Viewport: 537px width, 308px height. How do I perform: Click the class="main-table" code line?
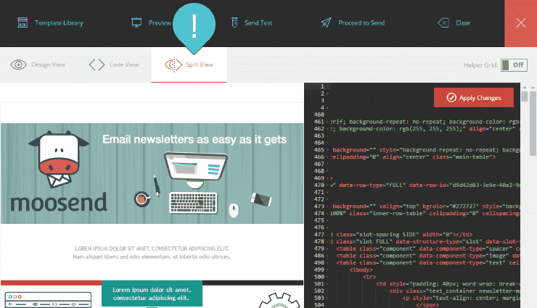413,157
